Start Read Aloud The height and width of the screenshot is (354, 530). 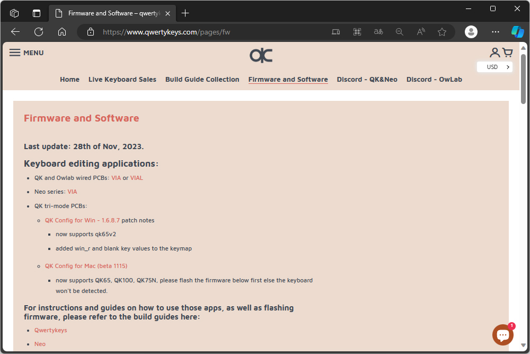coord(421,32)
